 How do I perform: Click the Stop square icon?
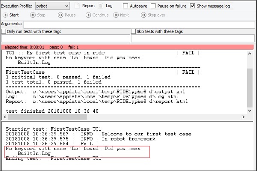(x=33, y=15)
